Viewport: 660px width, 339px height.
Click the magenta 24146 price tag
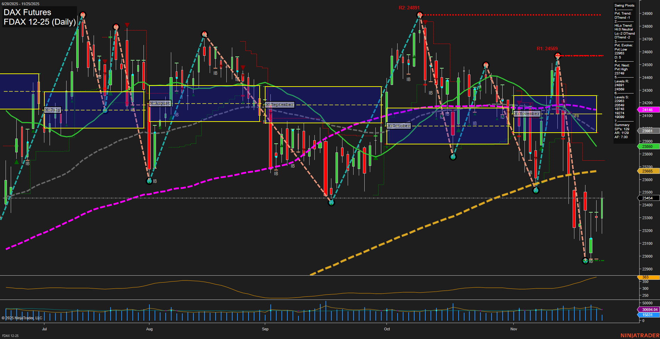[x=648, y=109]
